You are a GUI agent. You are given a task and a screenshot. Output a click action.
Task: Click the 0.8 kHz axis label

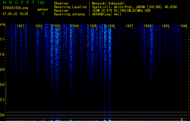pos(2,85)
